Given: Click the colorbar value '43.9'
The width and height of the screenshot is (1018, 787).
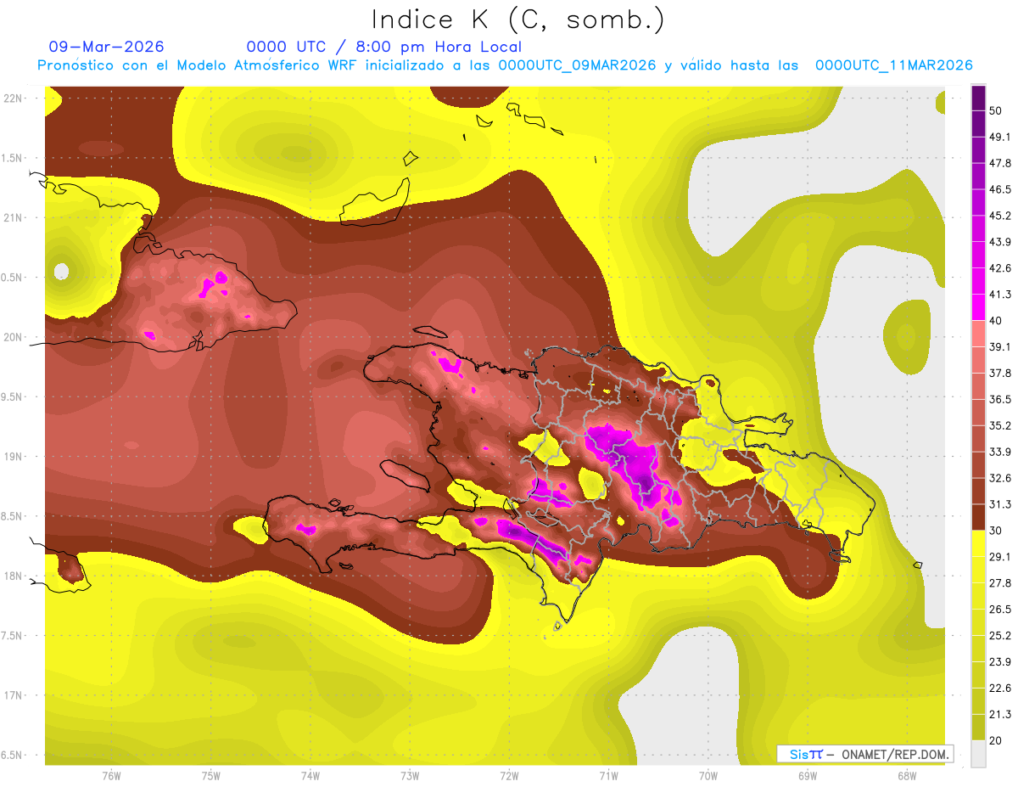Looking at the screenshot, I should coord(1000,242).
